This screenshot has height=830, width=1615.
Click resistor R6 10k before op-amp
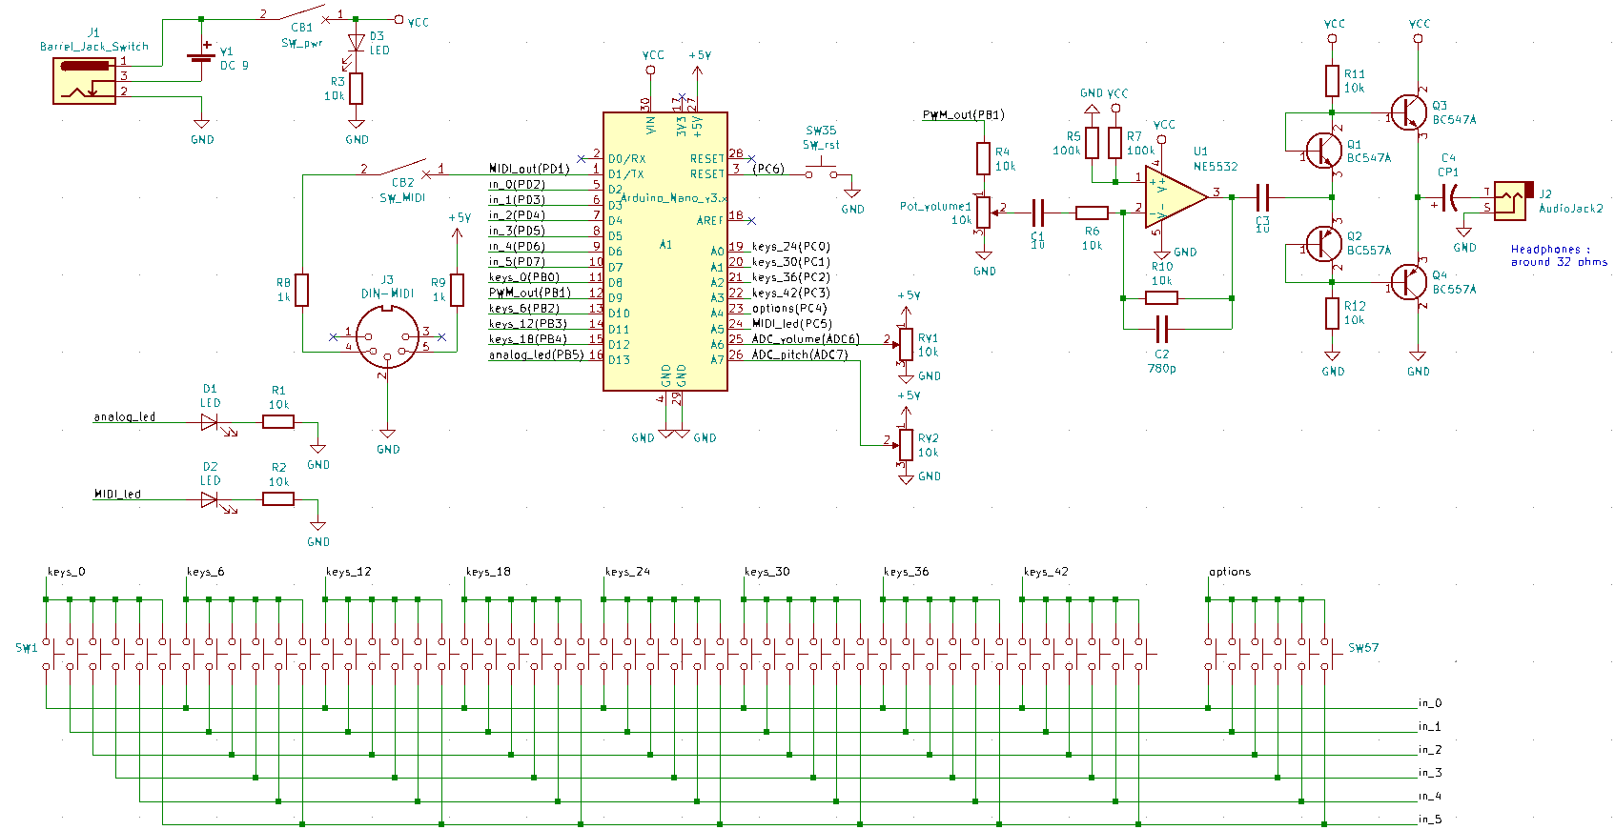(x=1092, y=213)
